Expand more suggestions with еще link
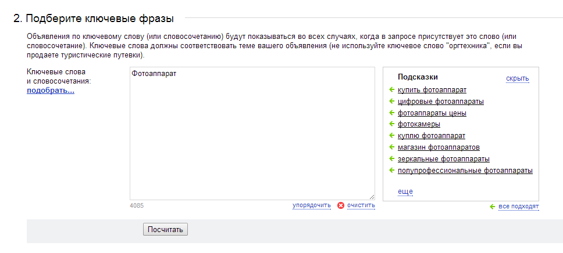This screenshot has height=253, width=563. [405, 191]
